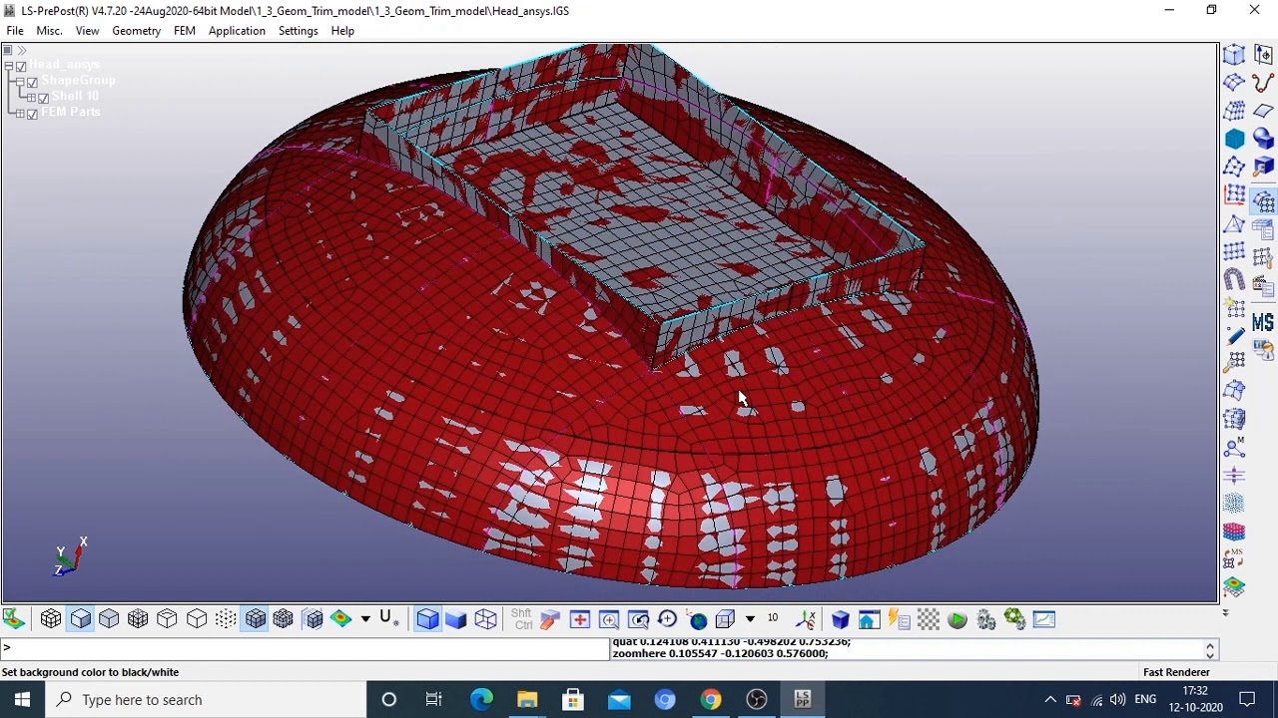
Task: Click the gray arch-shaped mesh icon
Action: (1235, 280)
